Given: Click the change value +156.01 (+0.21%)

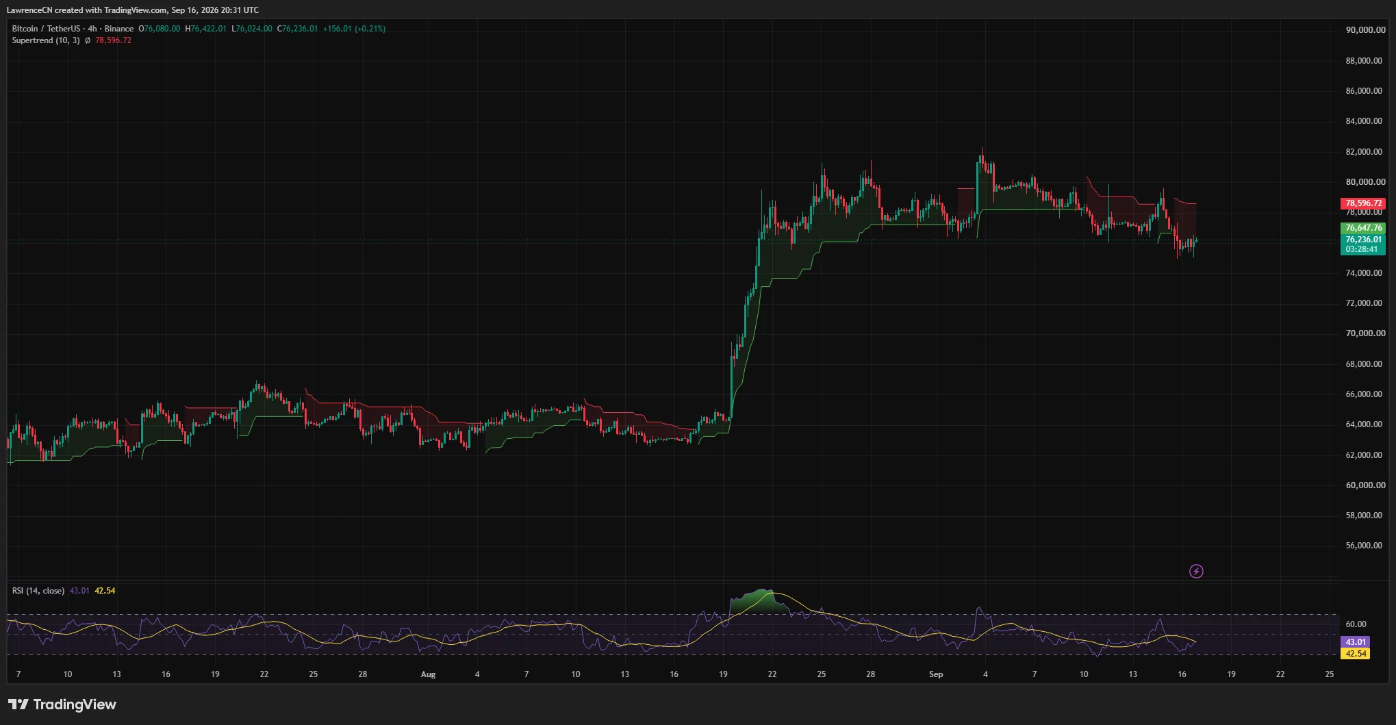Looking at the screenshot, I should [354, 29].
